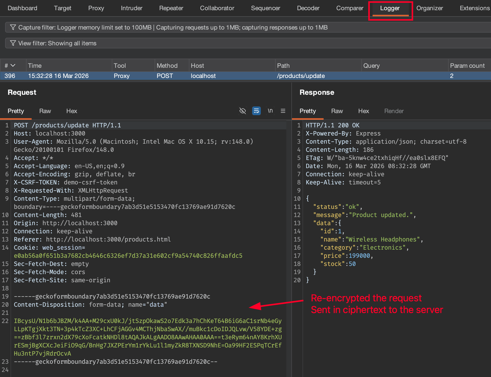Toggle soft word wrap in the Request editor
This screenshot has width=491, height=377.
coord(256,111)
